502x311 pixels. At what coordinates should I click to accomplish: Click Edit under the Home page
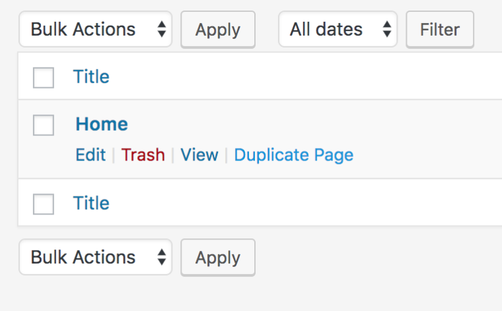click(90, 155)
